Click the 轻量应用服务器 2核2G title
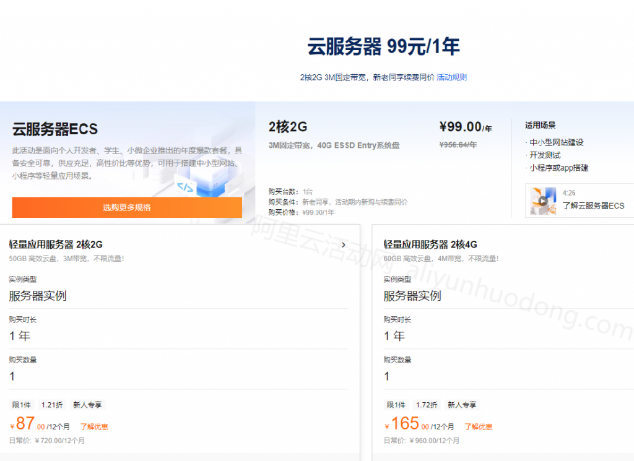This screenshot has height=461, width=634. [56, 244]
